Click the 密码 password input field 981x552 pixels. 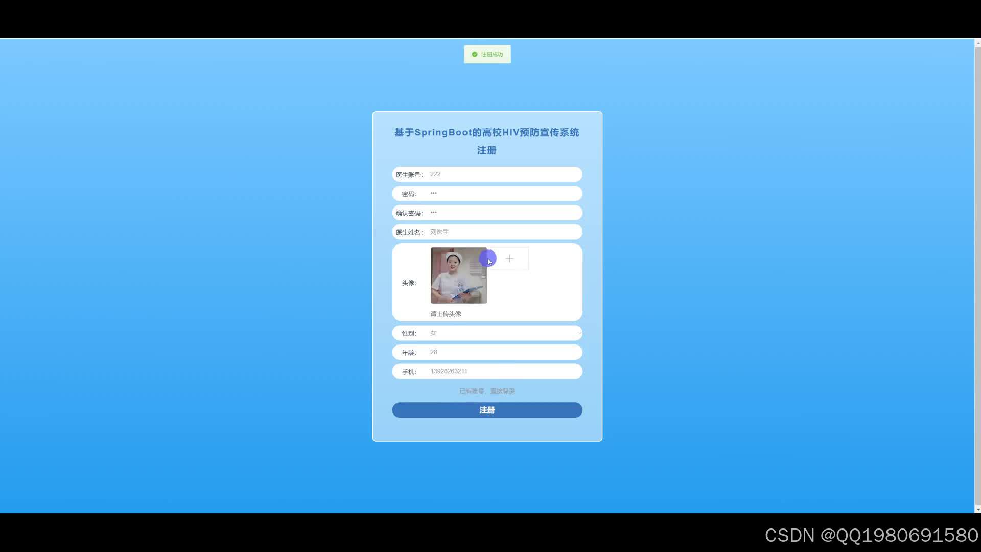pos(503,193)
